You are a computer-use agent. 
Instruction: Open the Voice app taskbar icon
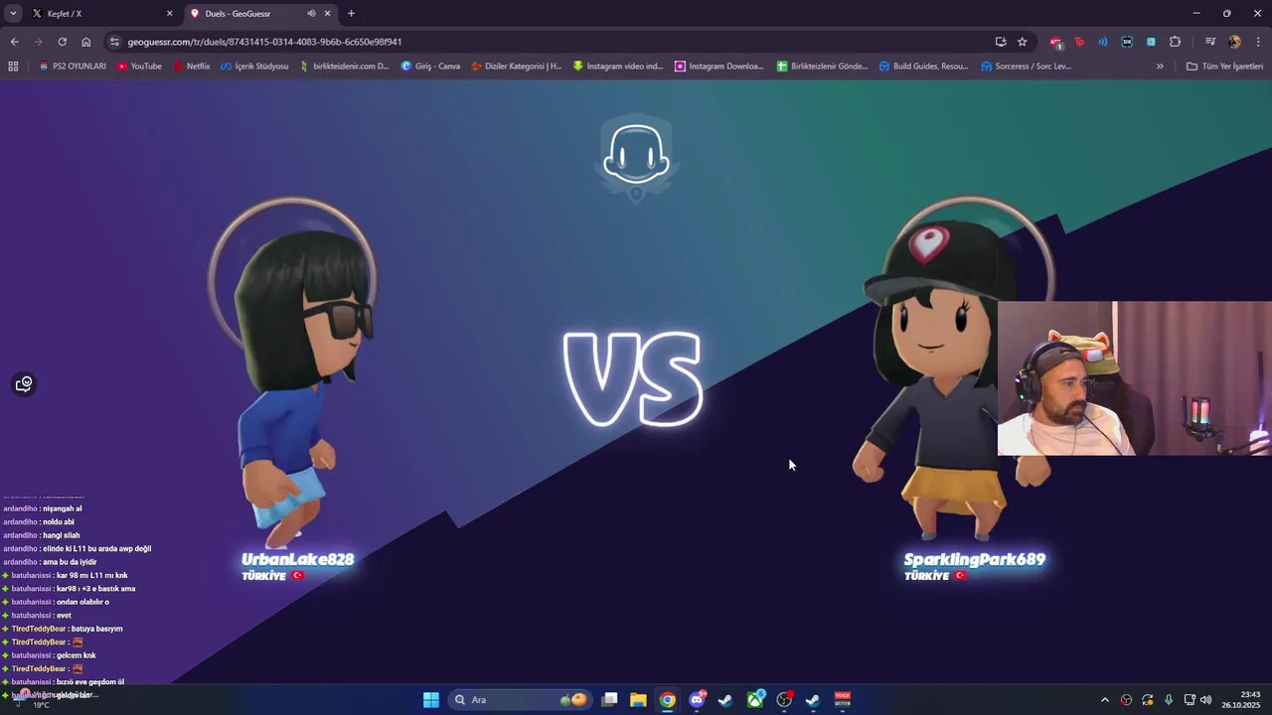(x=843, y=700)
